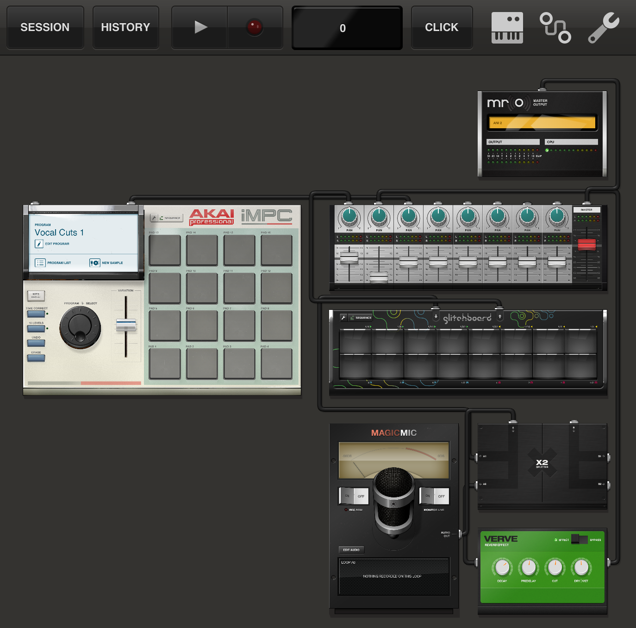Click the Loop A0 display area
Image resolution: width=636 pixels, height=628 pixels.
394,577
